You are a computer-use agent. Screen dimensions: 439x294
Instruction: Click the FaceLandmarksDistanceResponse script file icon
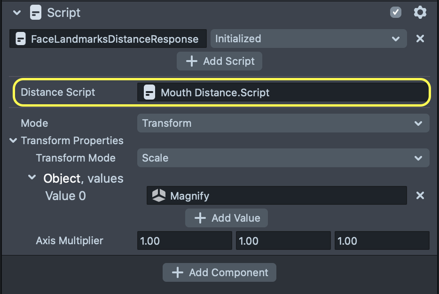[21, 39]
